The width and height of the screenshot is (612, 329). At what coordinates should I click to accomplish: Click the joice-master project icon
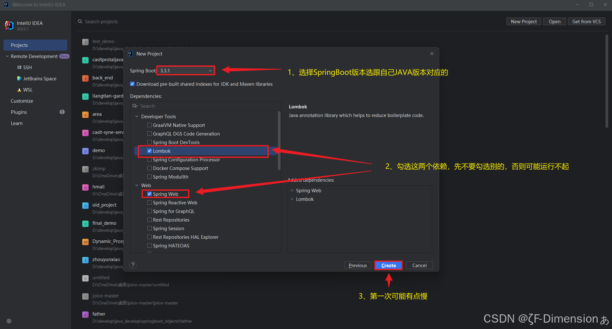point(85,296)
